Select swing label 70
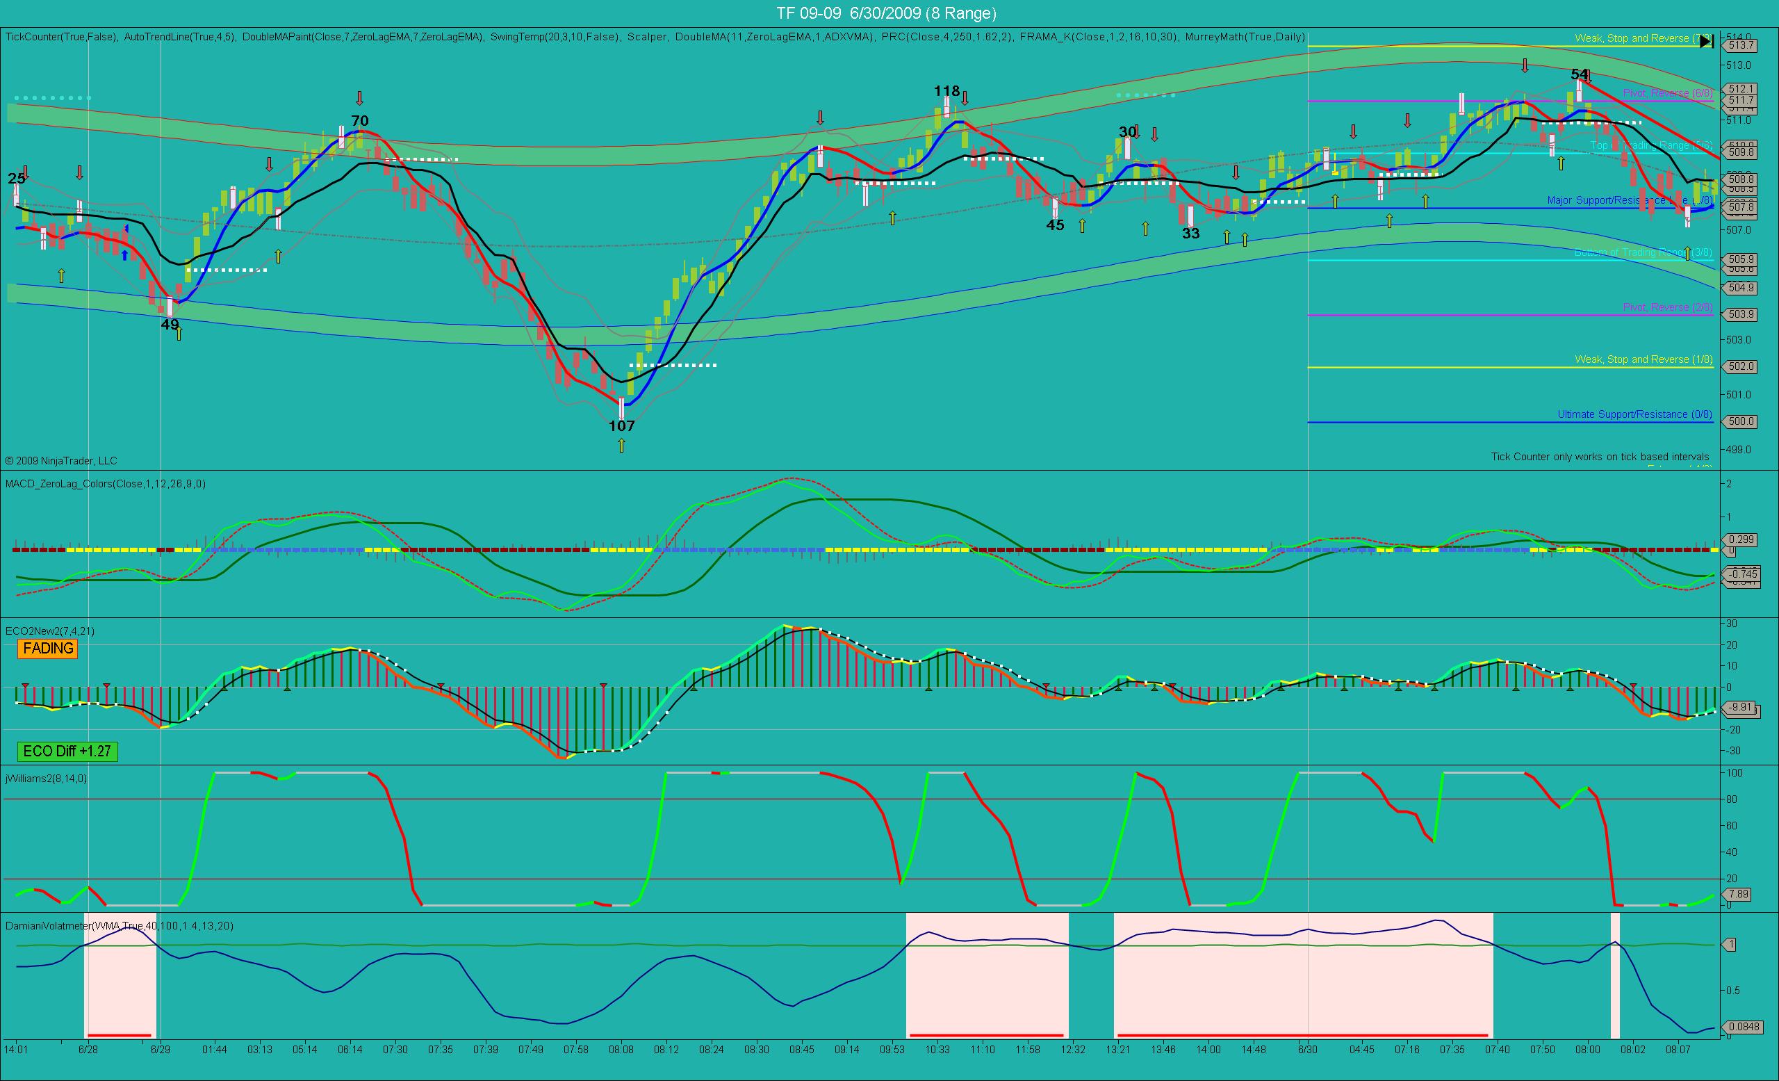 [359, 122]
